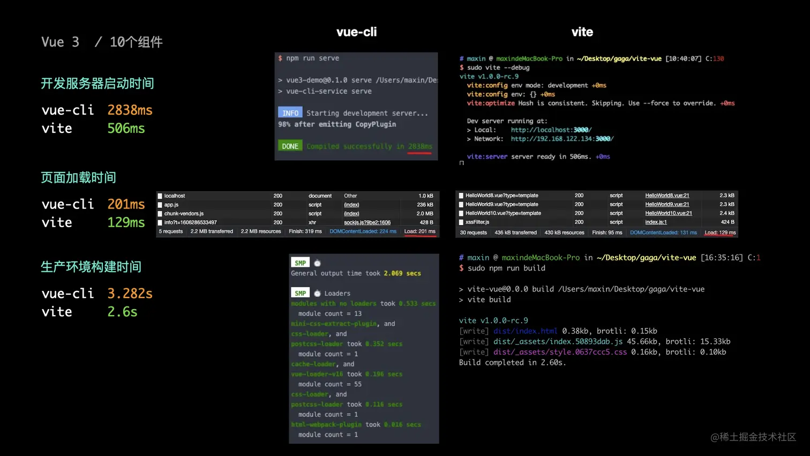Click the clock icon next to General output SMP badge

pos(317,263)
